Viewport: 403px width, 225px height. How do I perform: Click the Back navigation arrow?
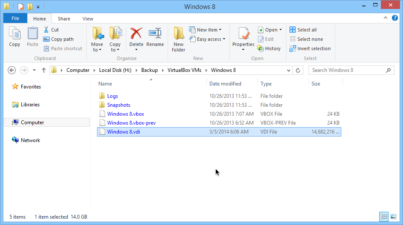[11, 70]
